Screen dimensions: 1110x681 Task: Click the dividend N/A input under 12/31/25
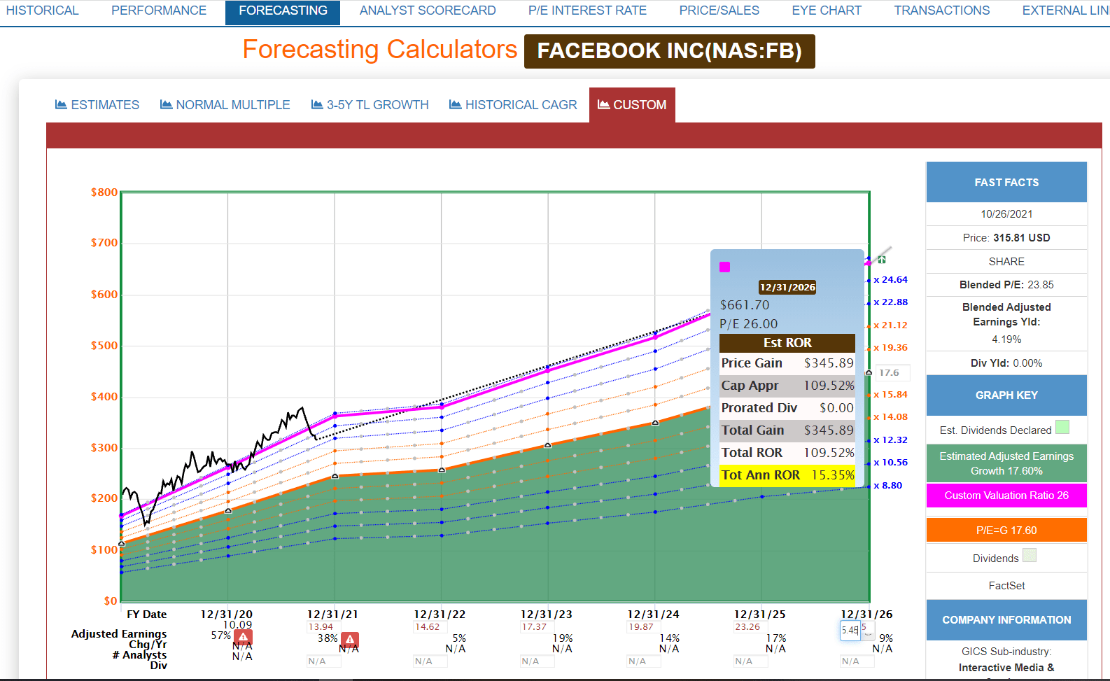(x=751, y=661)
